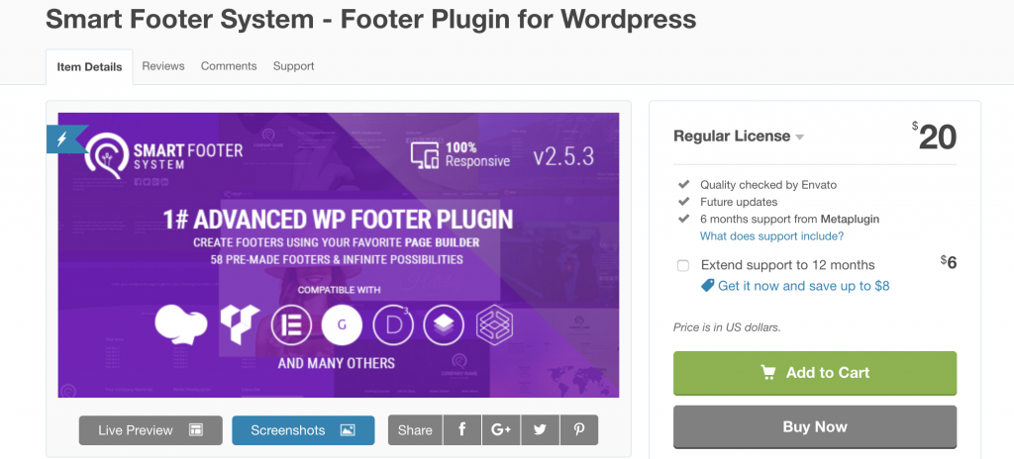The height and width of the screenshot is (459, 1014).
Task: Click the blue price tag icon
Action: coord(707,286)
